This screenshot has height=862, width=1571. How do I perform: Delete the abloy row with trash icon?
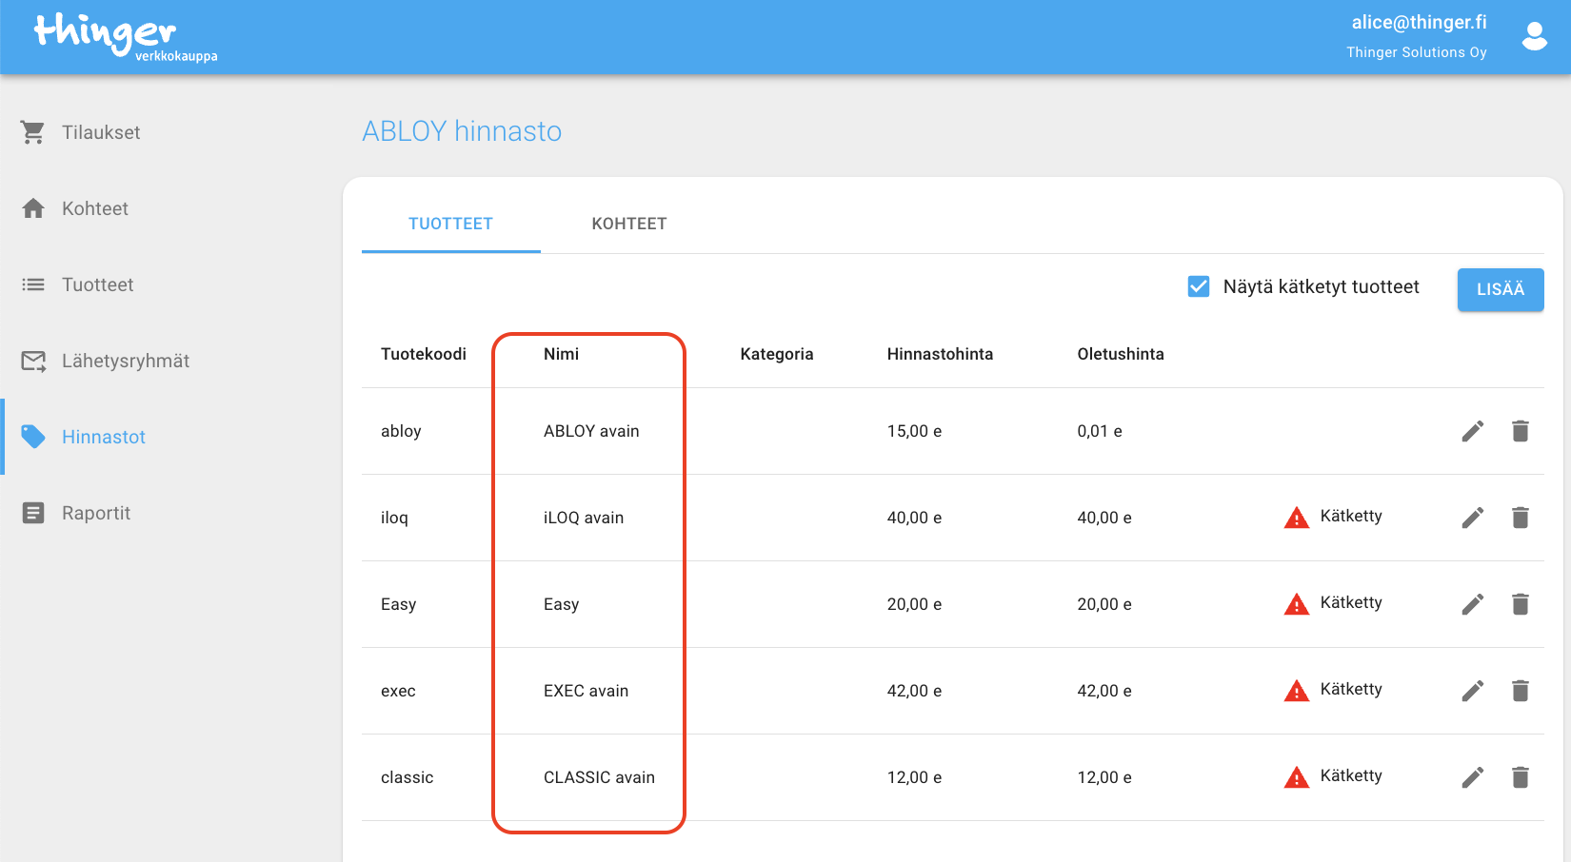pos(1521,431)
